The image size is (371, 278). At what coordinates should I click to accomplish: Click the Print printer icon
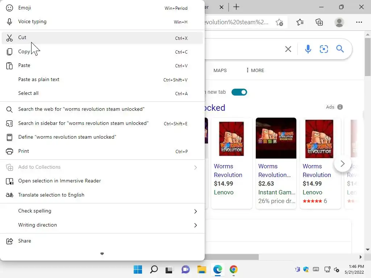pos(9,151)
